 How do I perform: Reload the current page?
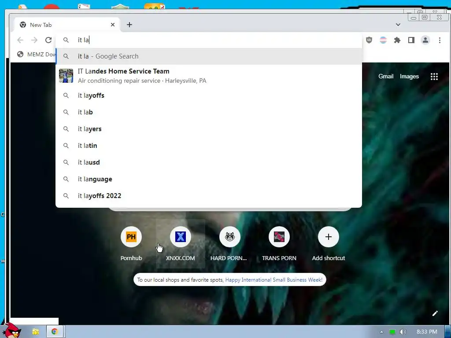[48, 40]
